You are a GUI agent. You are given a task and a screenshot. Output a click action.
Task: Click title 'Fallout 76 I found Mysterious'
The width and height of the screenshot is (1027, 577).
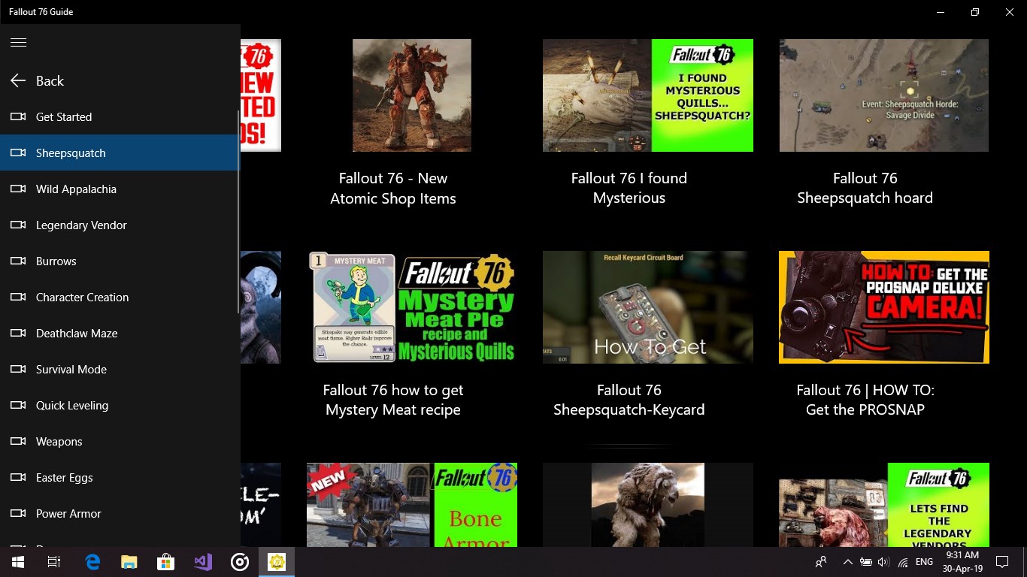[629, 188]
